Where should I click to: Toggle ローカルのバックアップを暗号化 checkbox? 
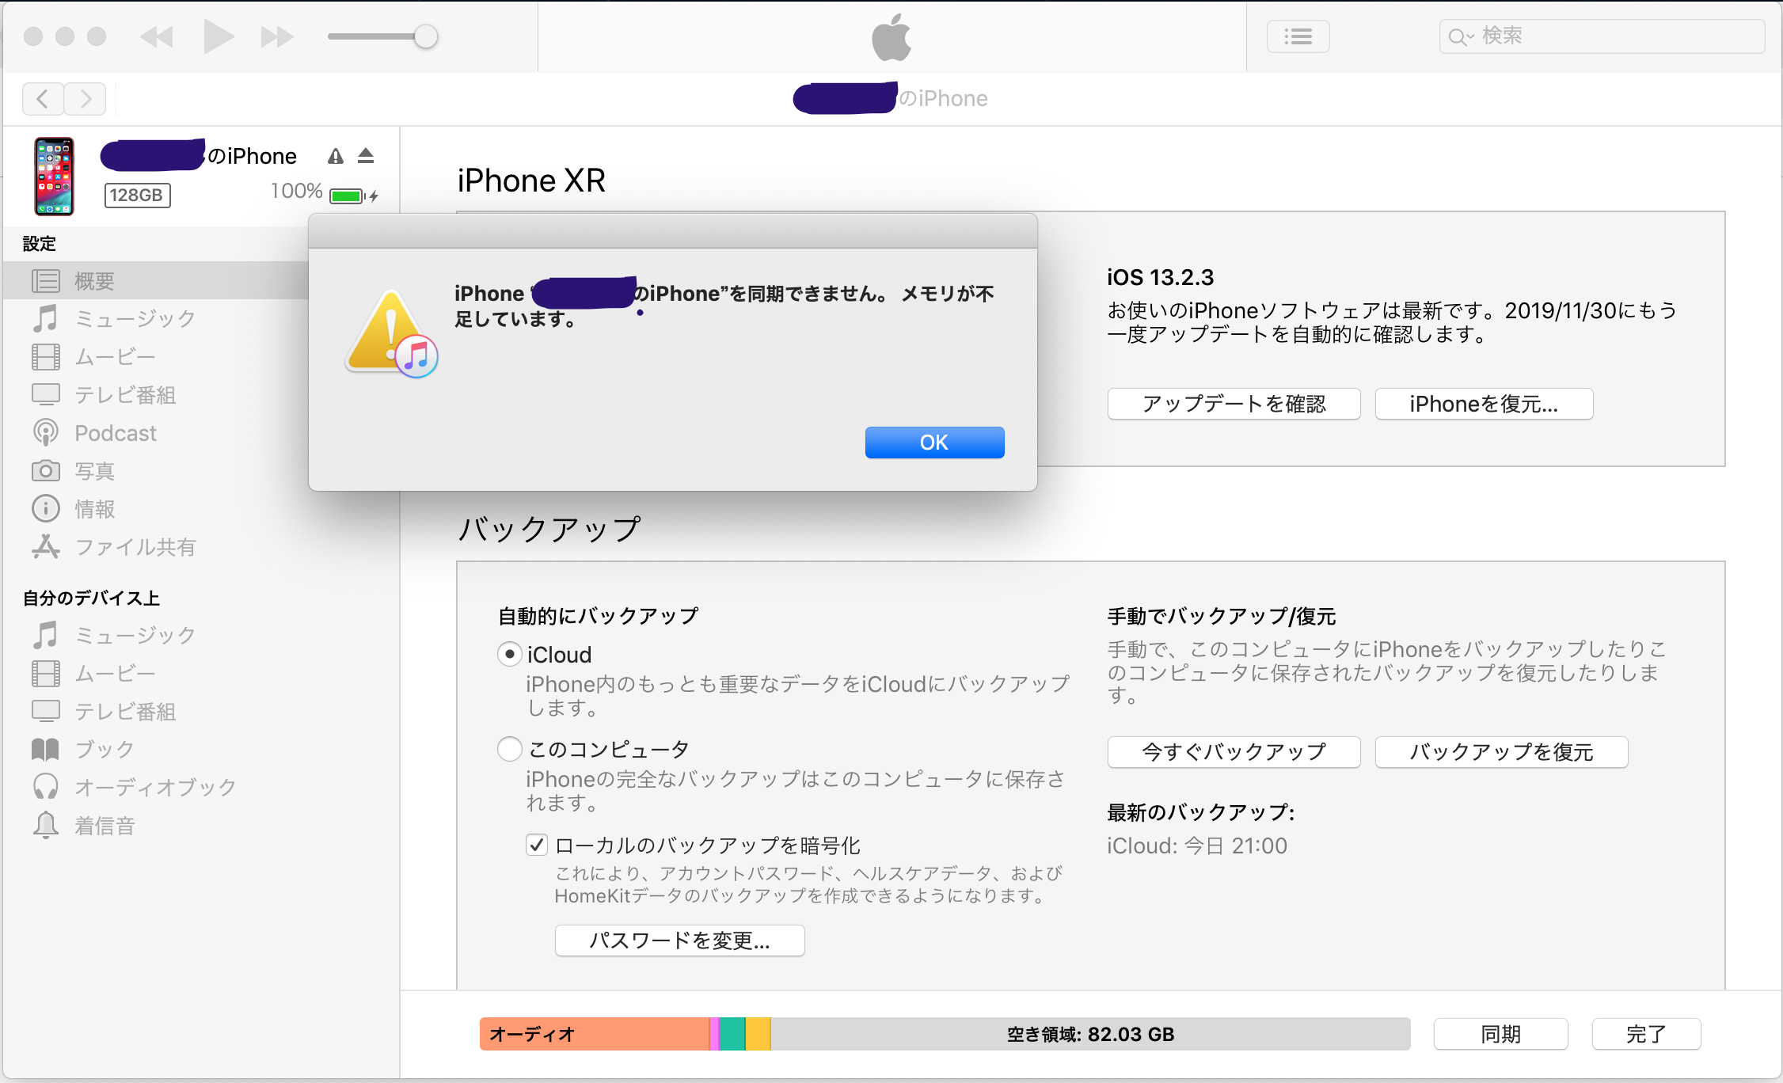click(x=537, y=845)
